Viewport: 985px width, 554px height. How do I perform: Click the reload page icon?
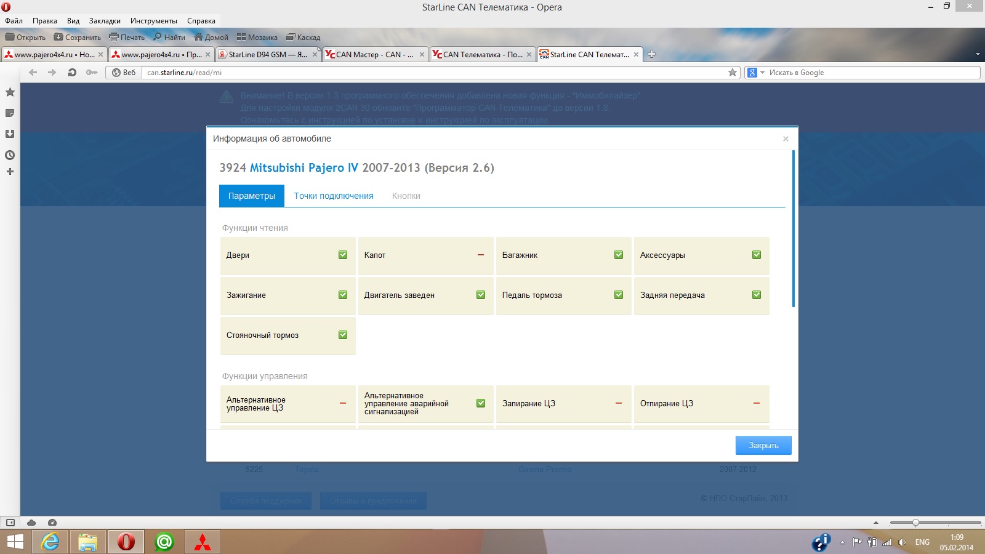click(72, 73)
